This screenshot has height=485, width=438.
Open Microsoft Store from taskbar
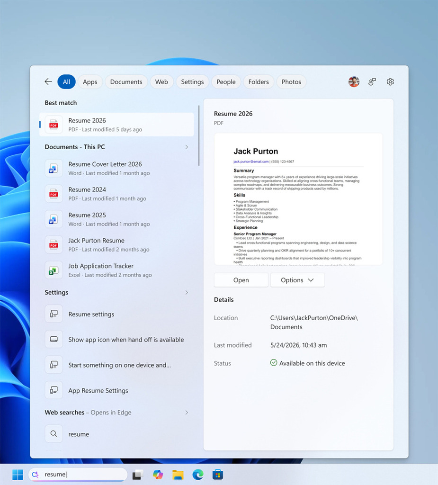click(x=218, y=475)
